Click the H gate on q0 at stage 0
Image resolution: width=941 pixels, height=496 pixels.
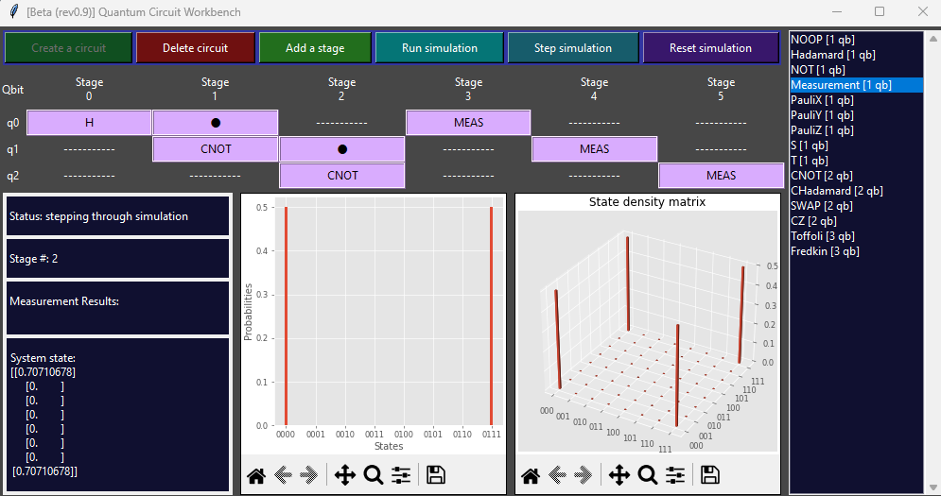89,123
